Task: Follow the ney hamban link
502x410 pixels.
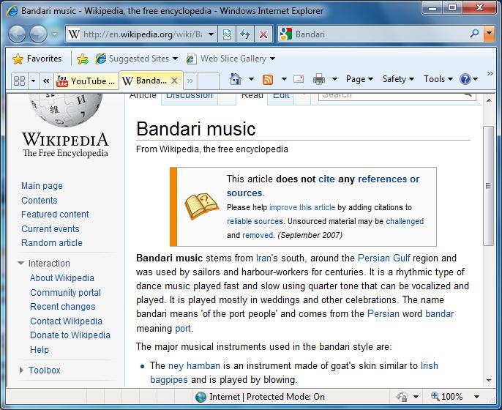Action: (x=194, y=365)
